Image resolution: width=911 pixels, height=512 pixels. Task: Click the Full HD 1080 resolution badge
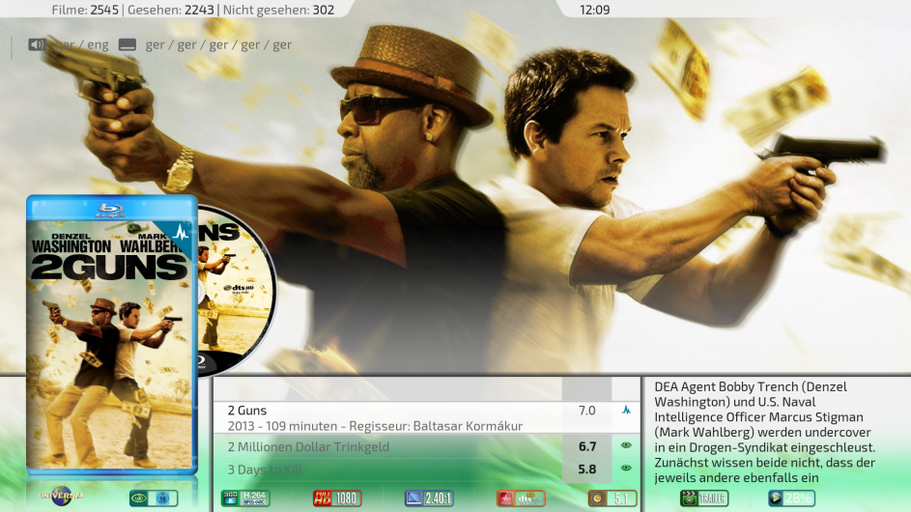pos(337,498)
